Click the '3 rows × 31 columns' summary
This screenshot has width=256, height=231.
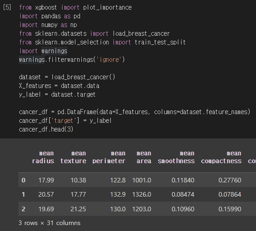tap(50, 223)
